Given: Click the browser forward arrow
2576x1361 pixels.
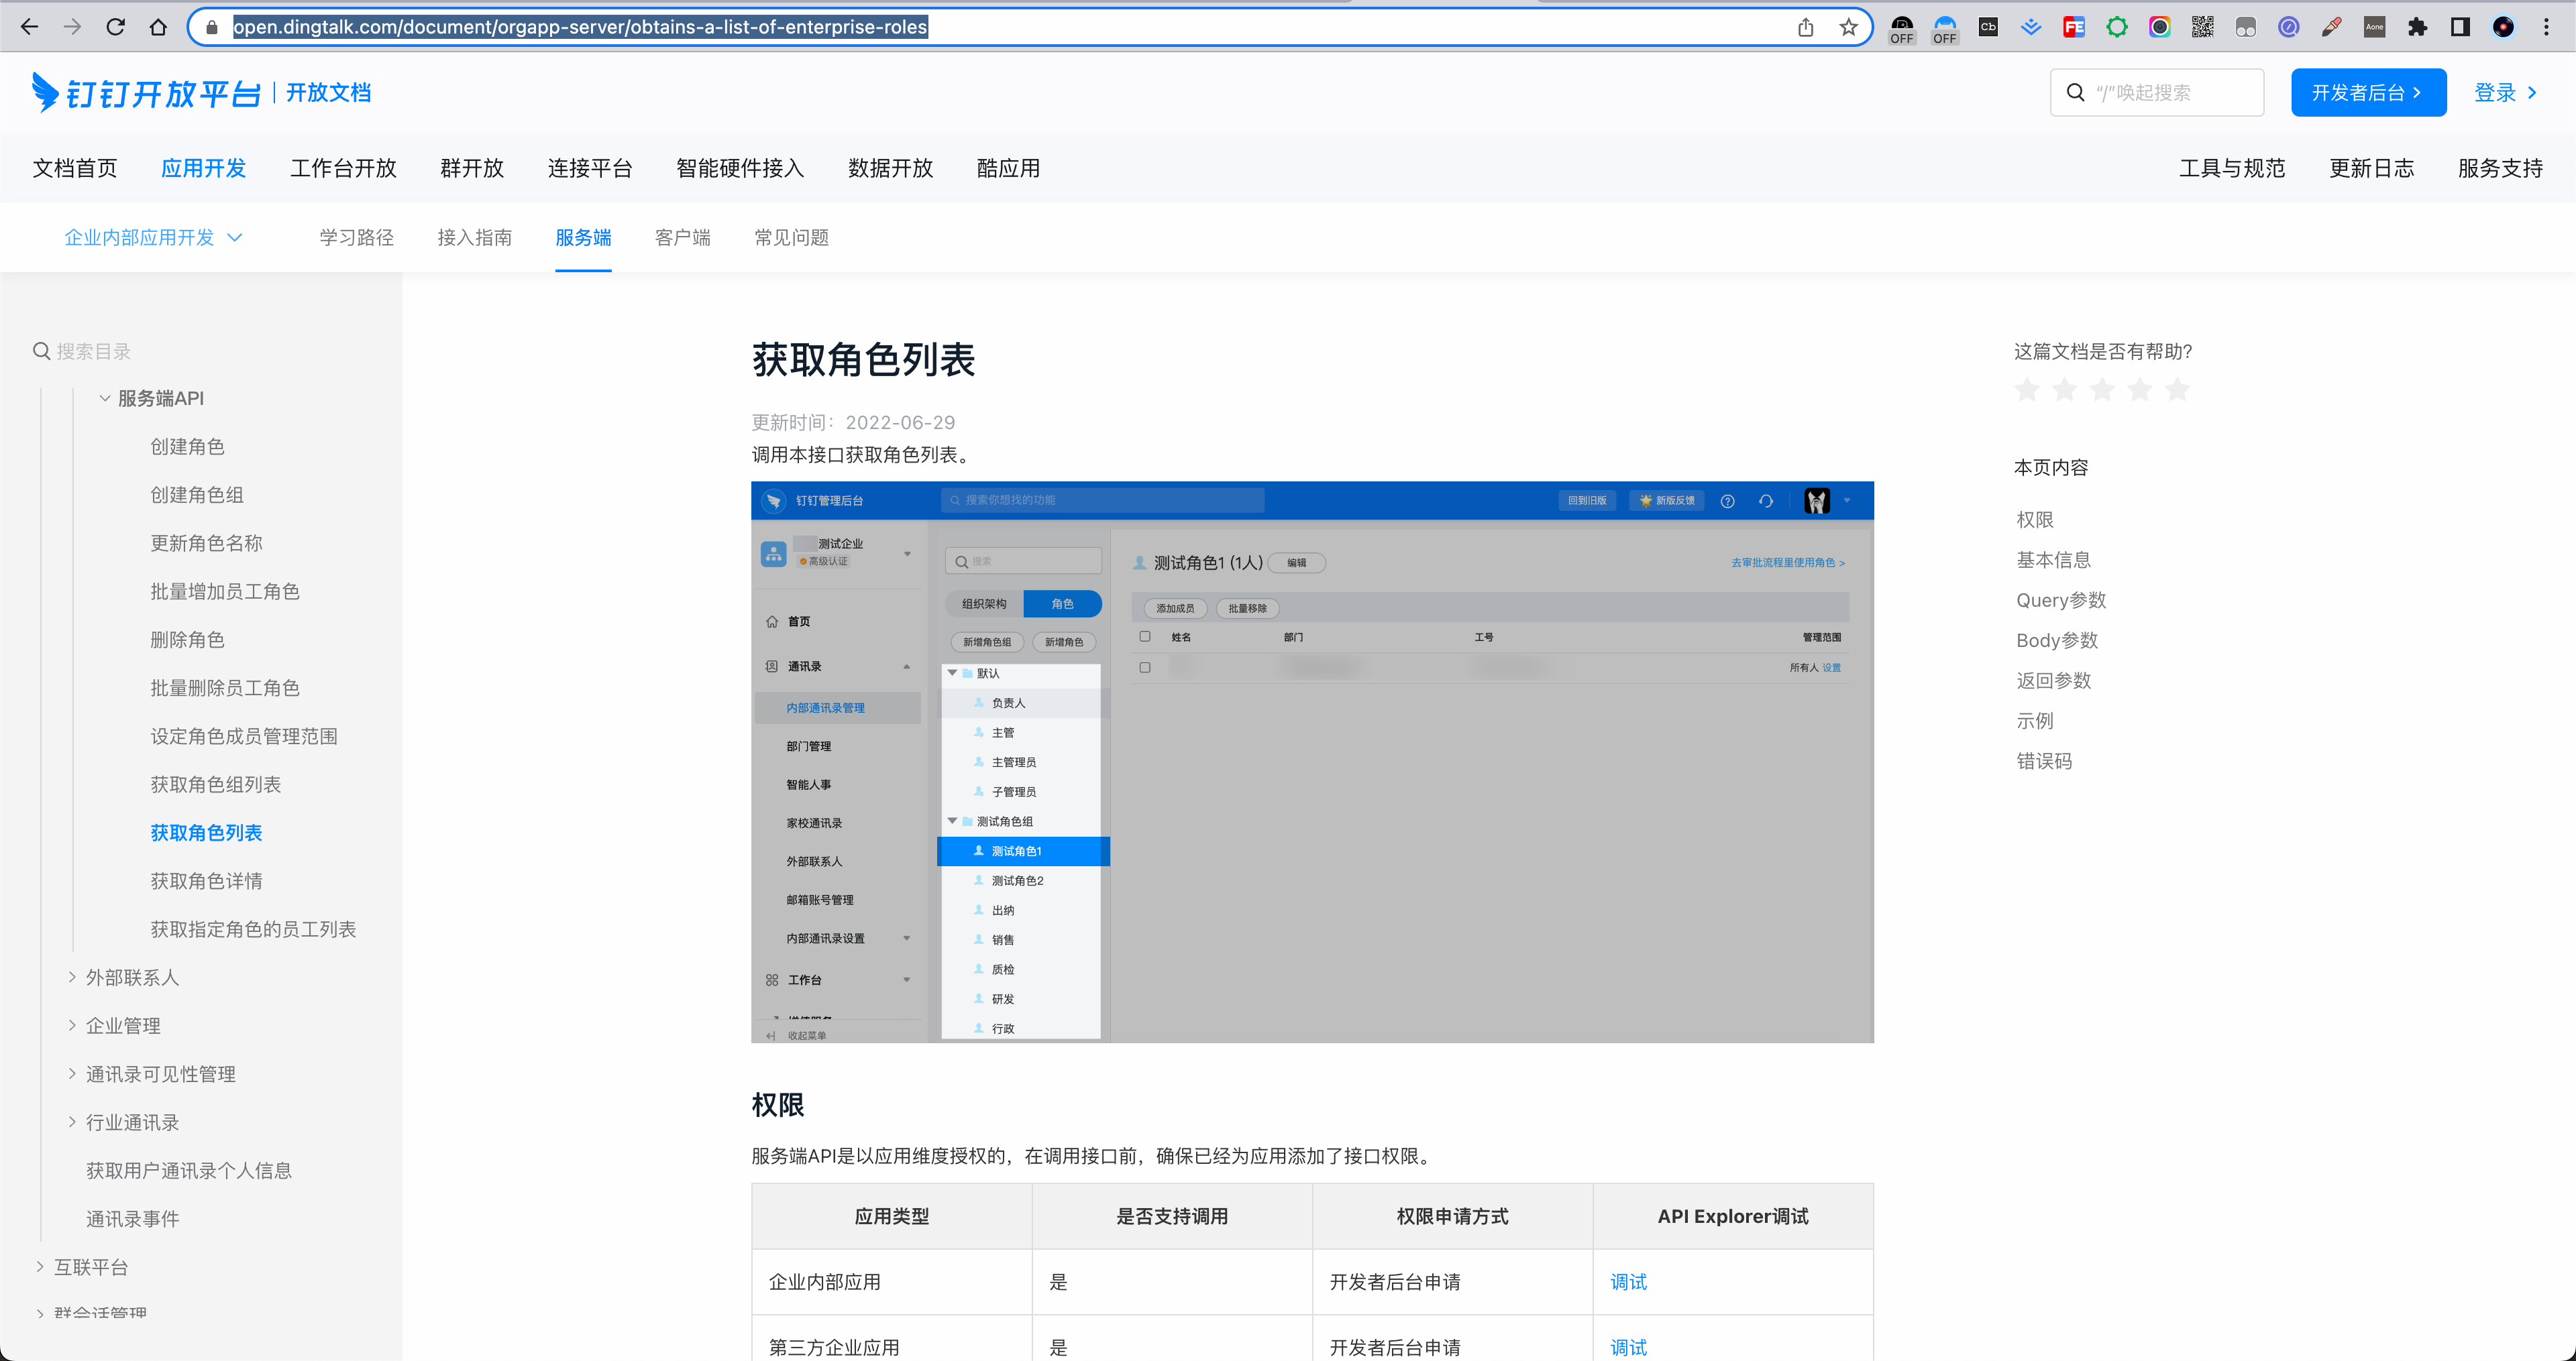Looking at the screenshot, I should [73, 27].
